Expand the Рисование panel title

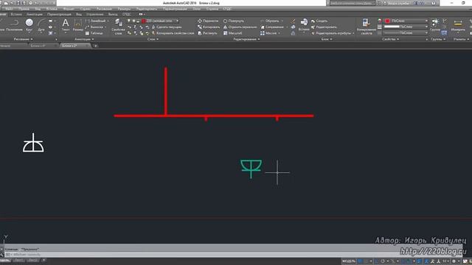23,39
